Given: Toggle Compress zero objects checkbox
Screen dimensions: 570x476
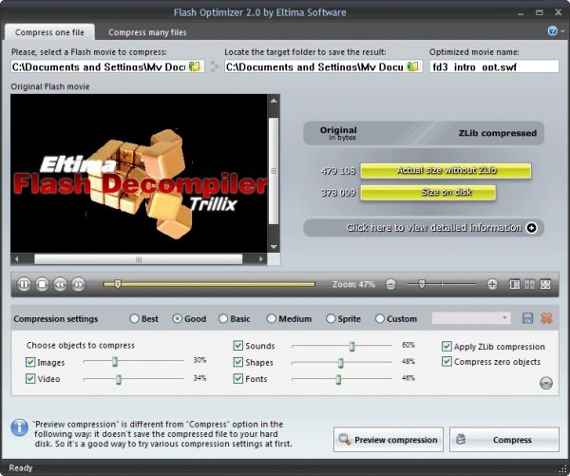Looking at the screenshot, I should click(x=446, y=361).
